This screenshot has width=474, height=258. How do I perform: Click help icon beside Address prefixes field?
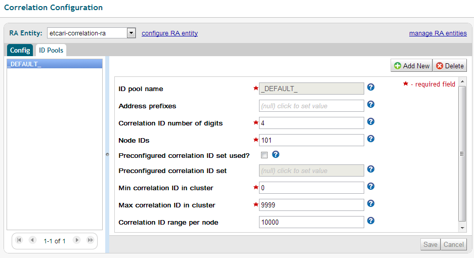coord(371,105)
